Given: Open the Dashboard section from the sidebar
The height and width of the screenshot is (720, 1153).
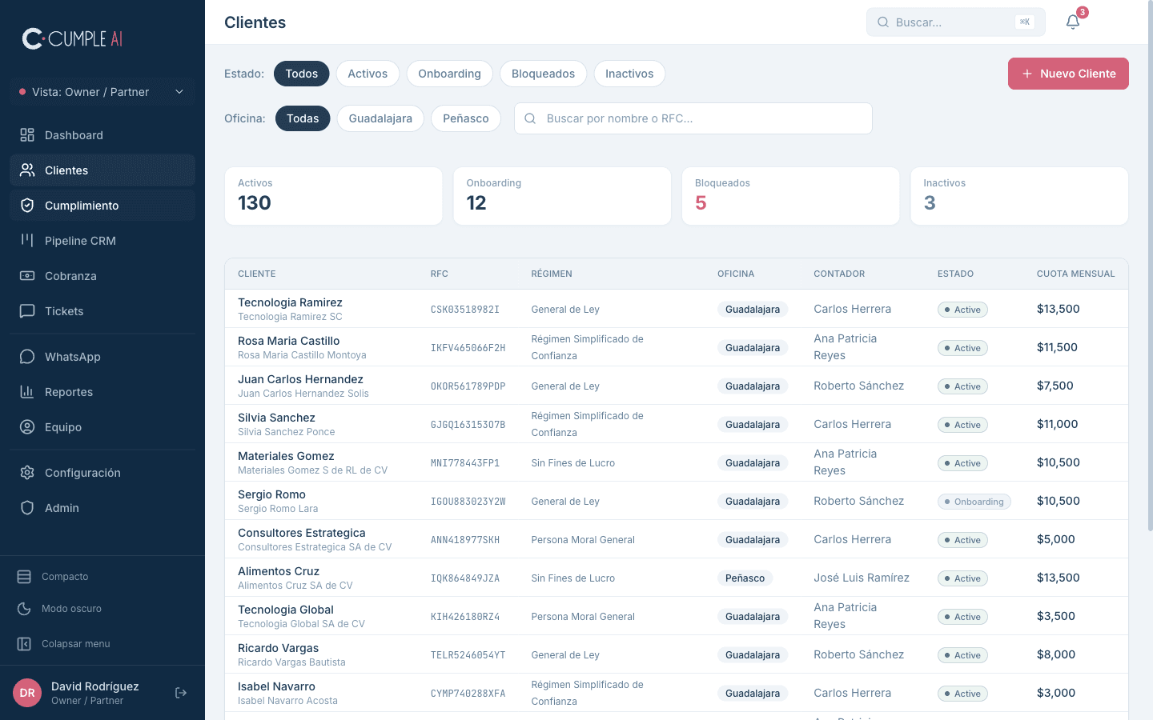Looking at the screenshot, I should pos(74,134).
